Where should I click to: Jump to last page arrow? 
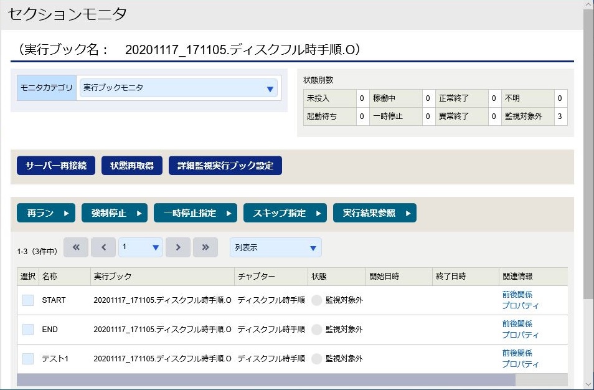pos(205,247)
